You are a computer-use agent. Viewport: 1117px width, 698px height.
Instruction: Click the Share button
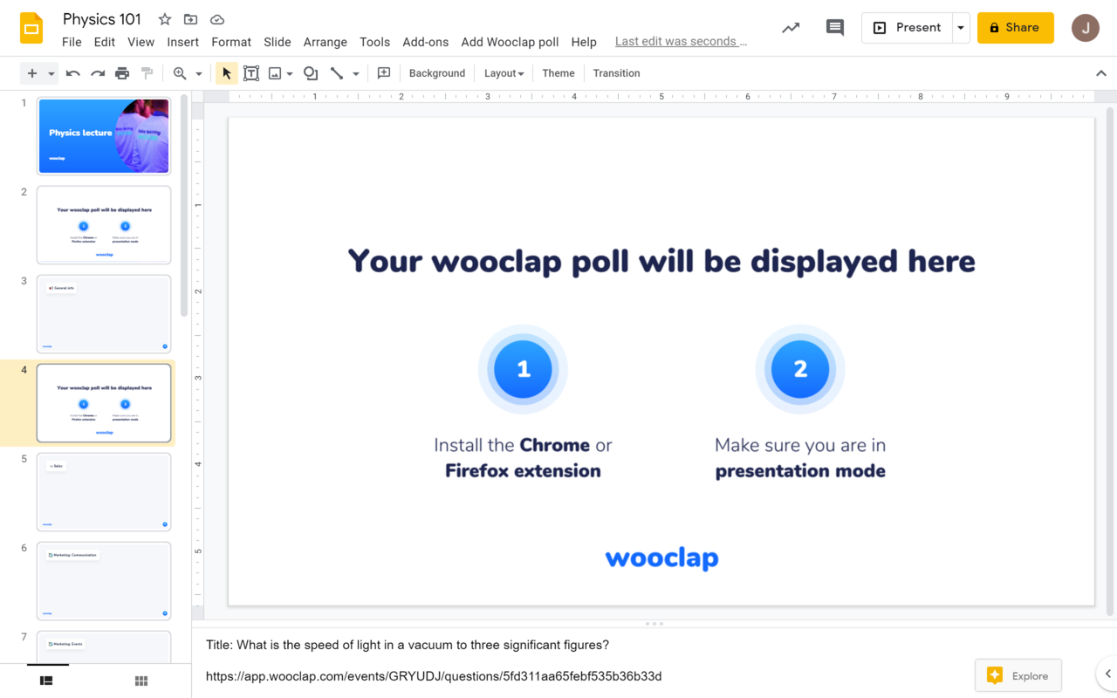tap(1015, 27)
